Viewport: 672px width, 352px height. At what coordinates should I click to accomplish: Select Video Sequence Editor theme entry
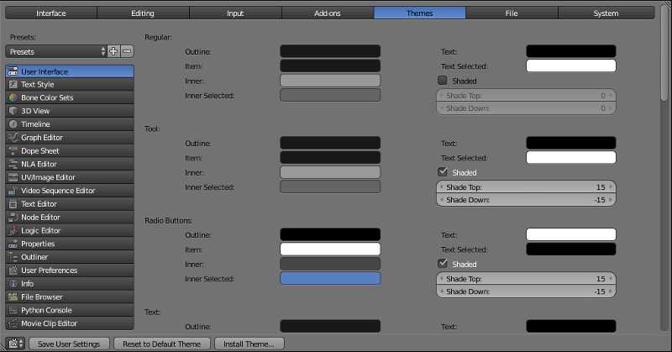[69, 191]
